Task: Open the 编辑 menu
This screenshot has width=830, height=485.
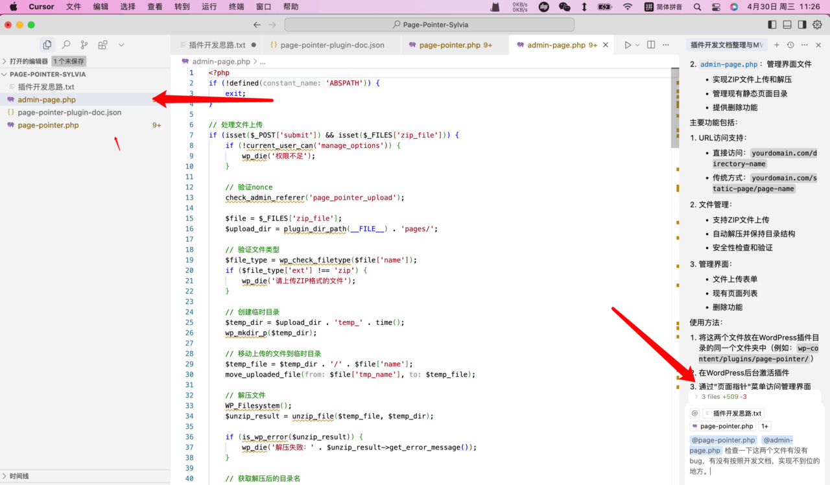Action: pos(101,6)
